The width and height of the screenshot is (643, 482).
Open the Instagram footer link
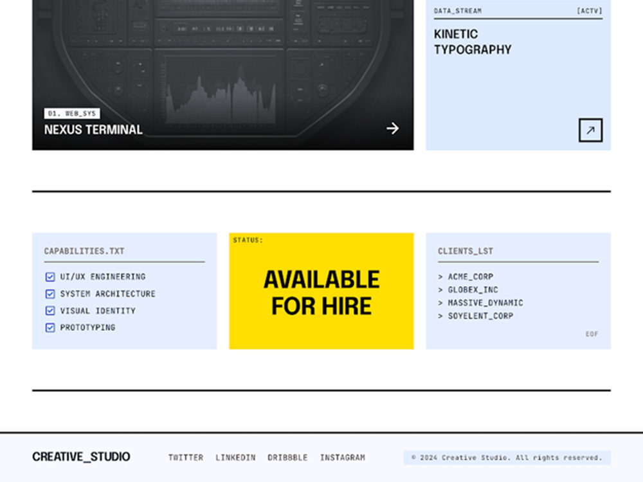343,458
